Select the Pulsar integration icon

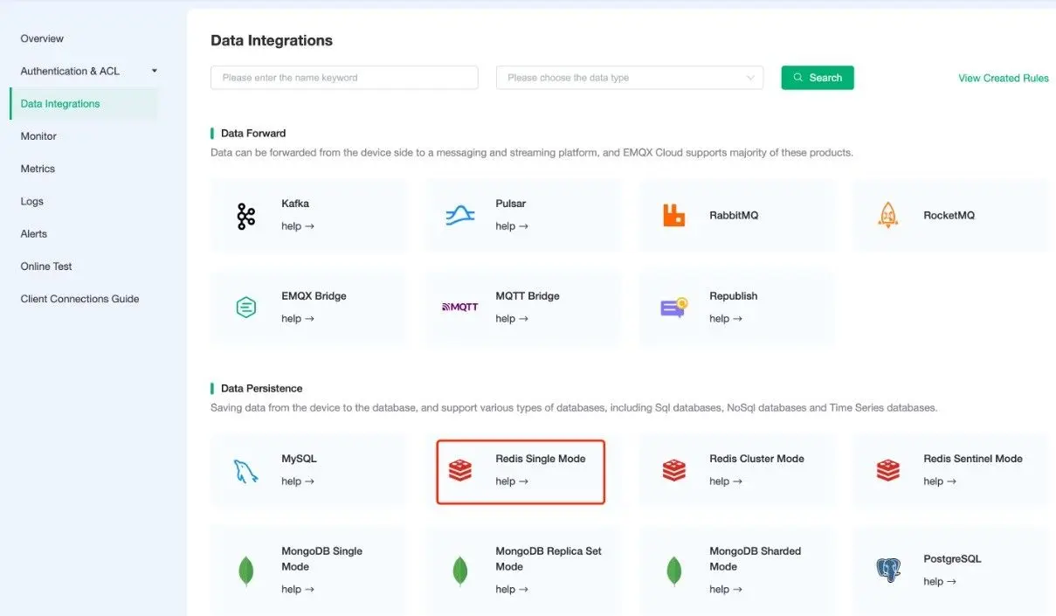tap(459, 214)
